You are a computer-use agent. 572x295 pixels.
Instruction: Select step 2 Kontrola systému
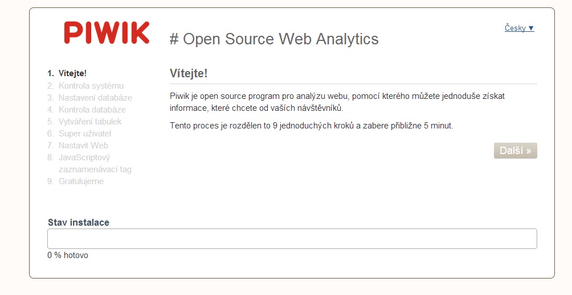pos(85,86)
